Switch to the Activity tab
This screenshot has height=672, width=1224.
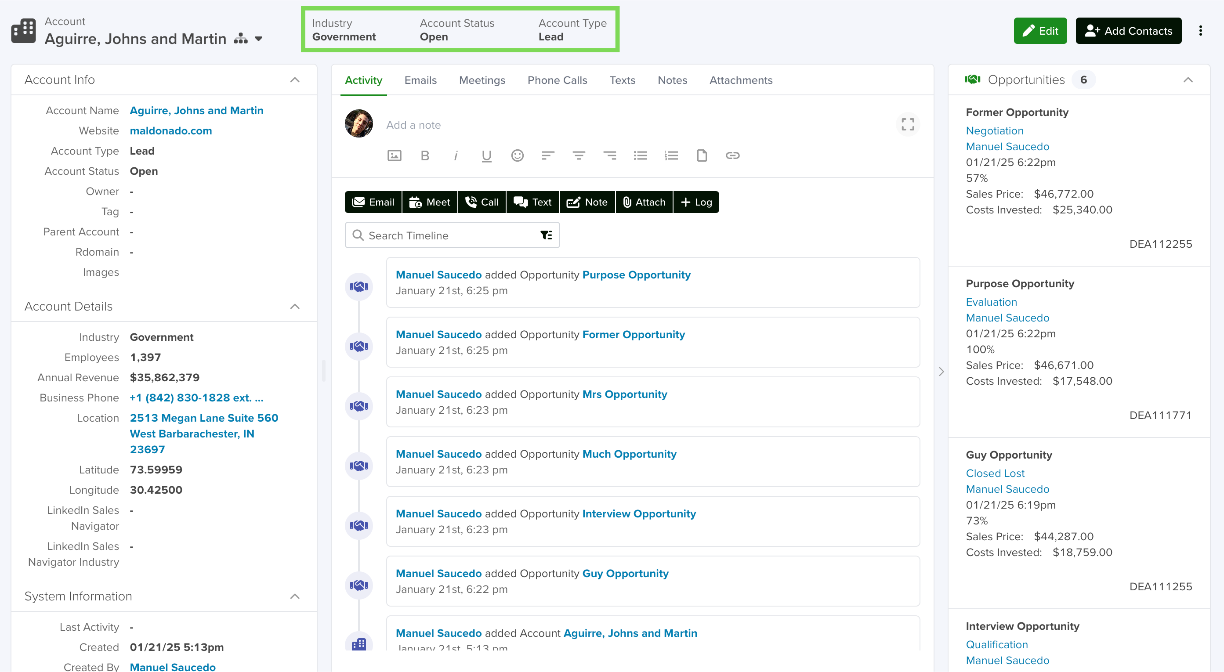(363, 80)
